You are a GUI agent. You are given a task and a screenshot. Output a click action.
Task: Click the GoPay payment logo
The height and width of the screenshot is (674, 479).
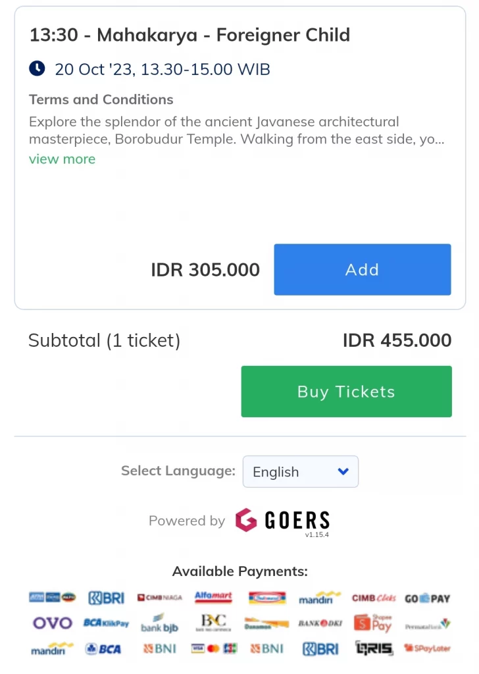(427, 598)
